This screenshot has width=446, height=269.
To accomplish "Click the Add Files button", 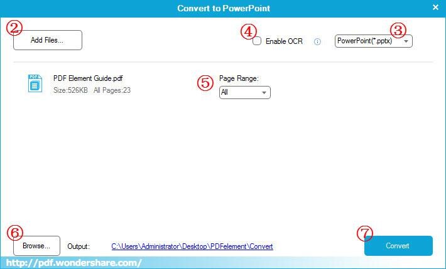I will [x=48, y=40].
